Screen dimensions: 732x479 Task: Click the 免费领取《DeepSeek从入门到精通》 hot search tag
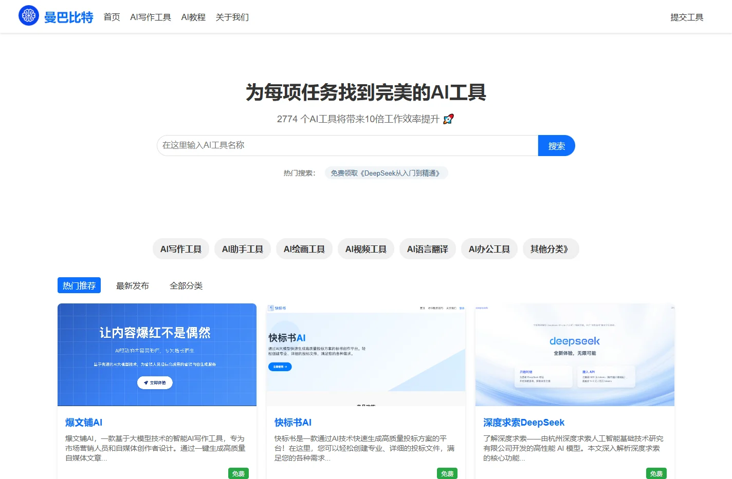[x=386, y=173]
